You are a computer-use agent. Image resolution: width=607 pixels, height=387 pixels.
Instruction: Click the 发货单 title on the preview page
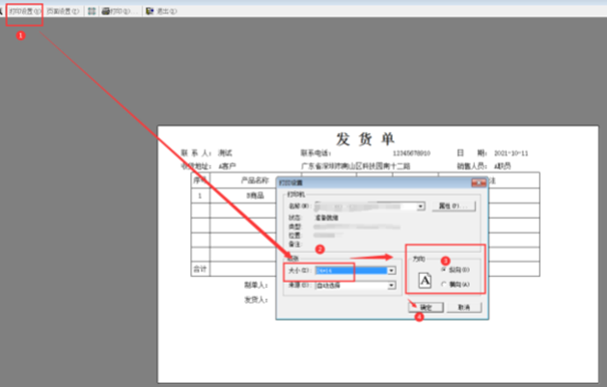pos(365,139)
